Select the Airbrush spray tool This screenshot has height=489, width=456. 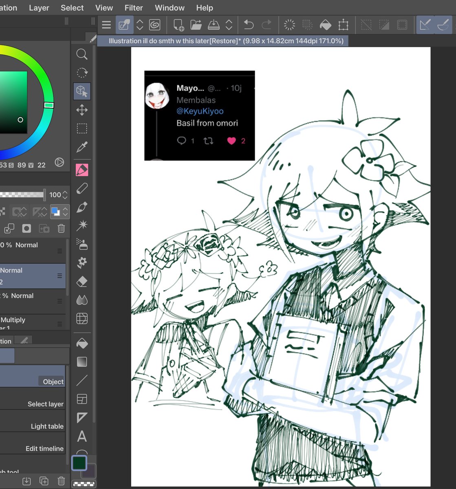tap(82, 244)
